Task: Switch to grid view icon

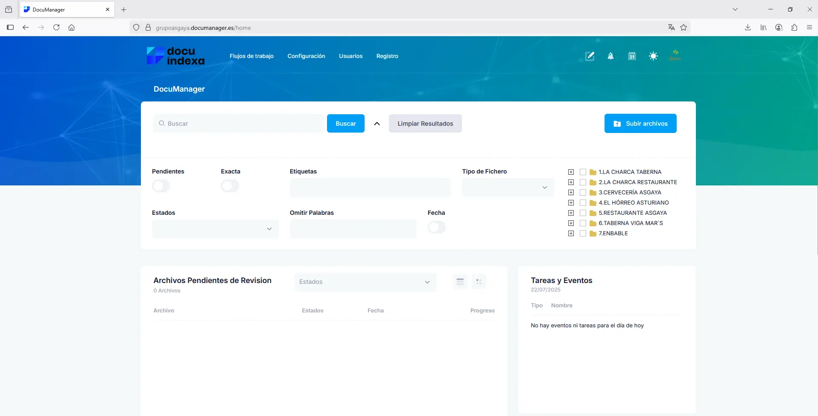Action: click(x=479, y=282)
